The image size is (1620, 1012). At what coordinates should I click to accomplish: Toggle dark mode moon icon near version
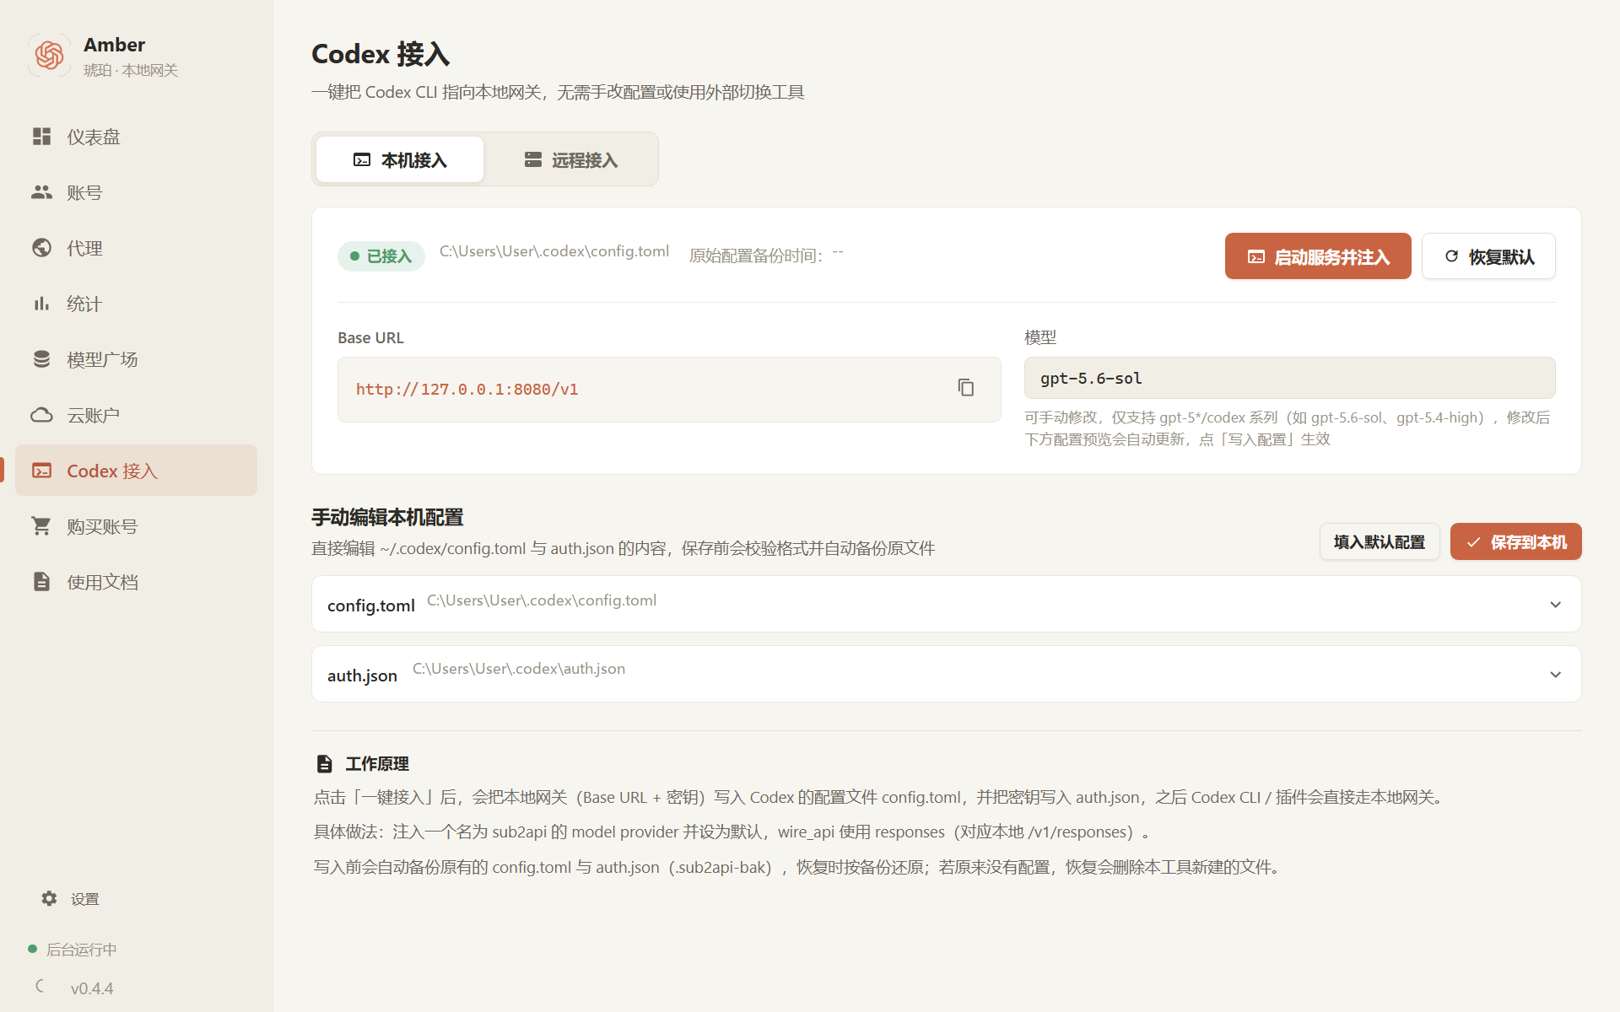click(x=40, y=986)
